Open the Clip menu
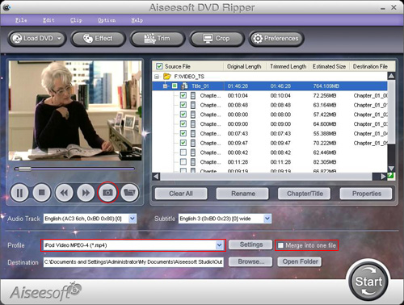This screenshot has width=404, height=305. pyautogui.click(x=76, y=20)
